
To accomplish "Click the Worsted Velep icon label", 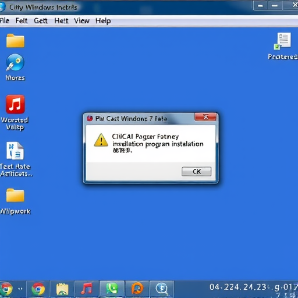I will 15,123.
